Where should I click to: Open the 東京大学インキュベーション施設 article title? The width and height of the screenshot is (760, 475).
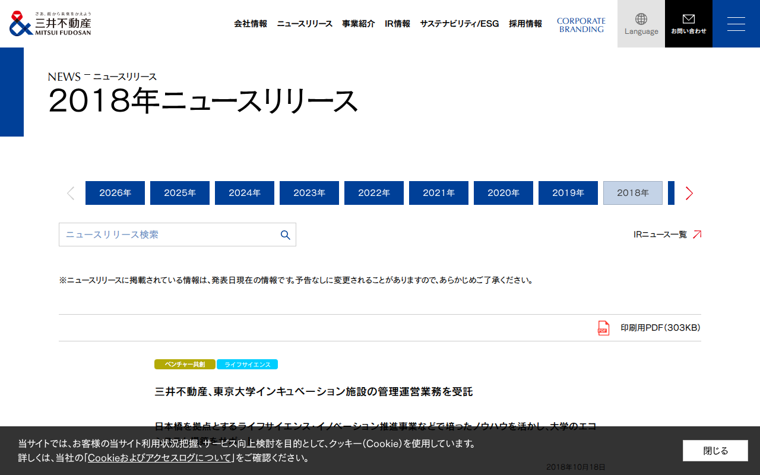(313, 392)
